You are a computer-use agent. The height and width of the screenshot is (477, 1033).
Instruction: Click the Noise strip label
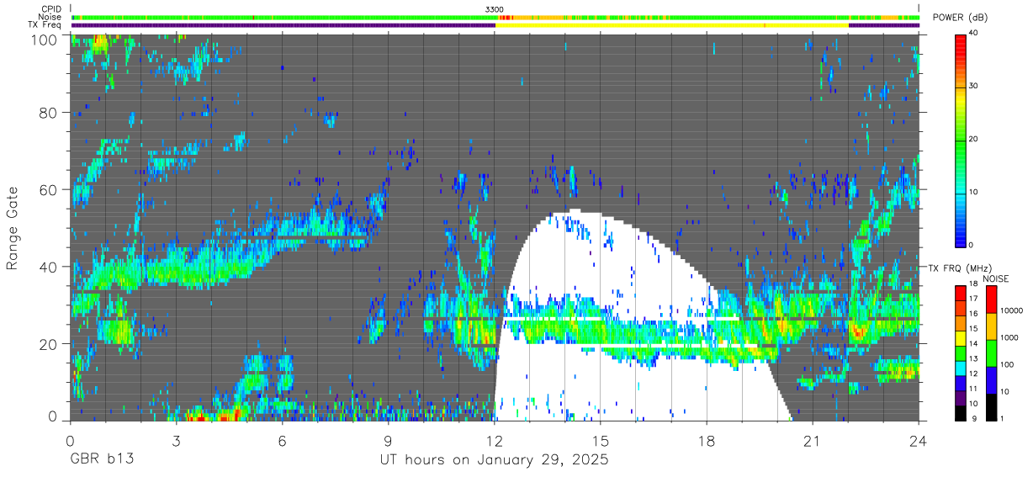50,17
